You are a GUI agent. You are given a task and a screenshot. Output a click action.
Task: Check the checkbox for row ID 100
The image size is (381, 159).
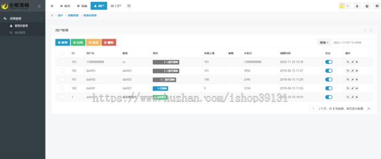tap(62, 88)
